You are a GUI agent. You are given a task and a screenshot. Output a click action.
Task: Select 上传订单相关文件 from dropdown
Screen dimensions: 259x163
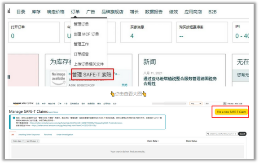(89, 64)
